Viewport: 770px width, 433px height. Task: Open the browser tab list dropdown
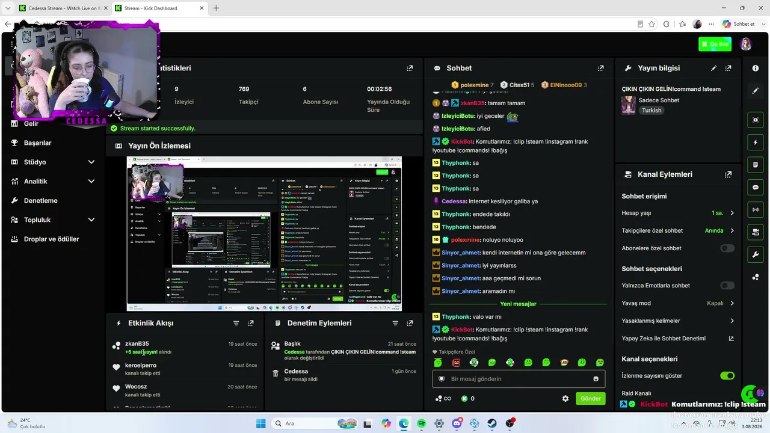8,8
